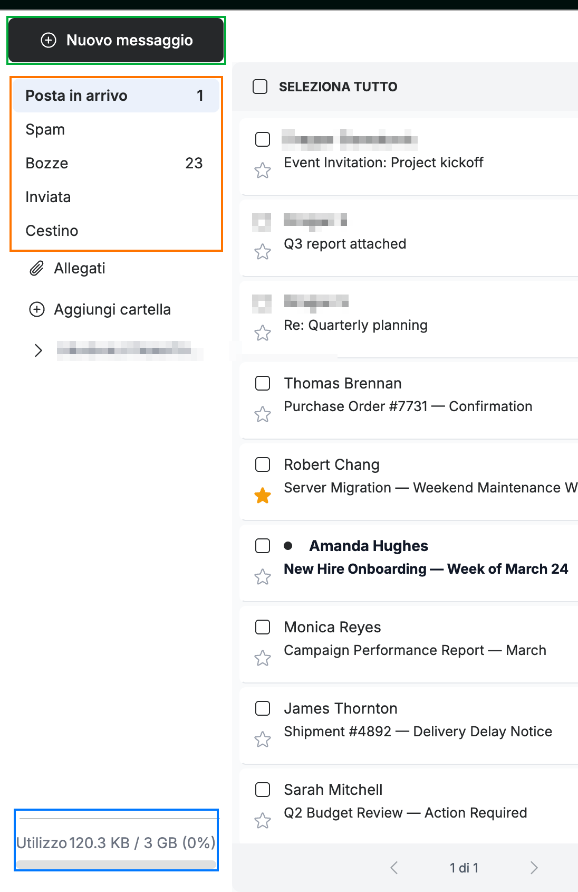
Task: Select Monica Reyes message checkbox
Action: [263, 627]
